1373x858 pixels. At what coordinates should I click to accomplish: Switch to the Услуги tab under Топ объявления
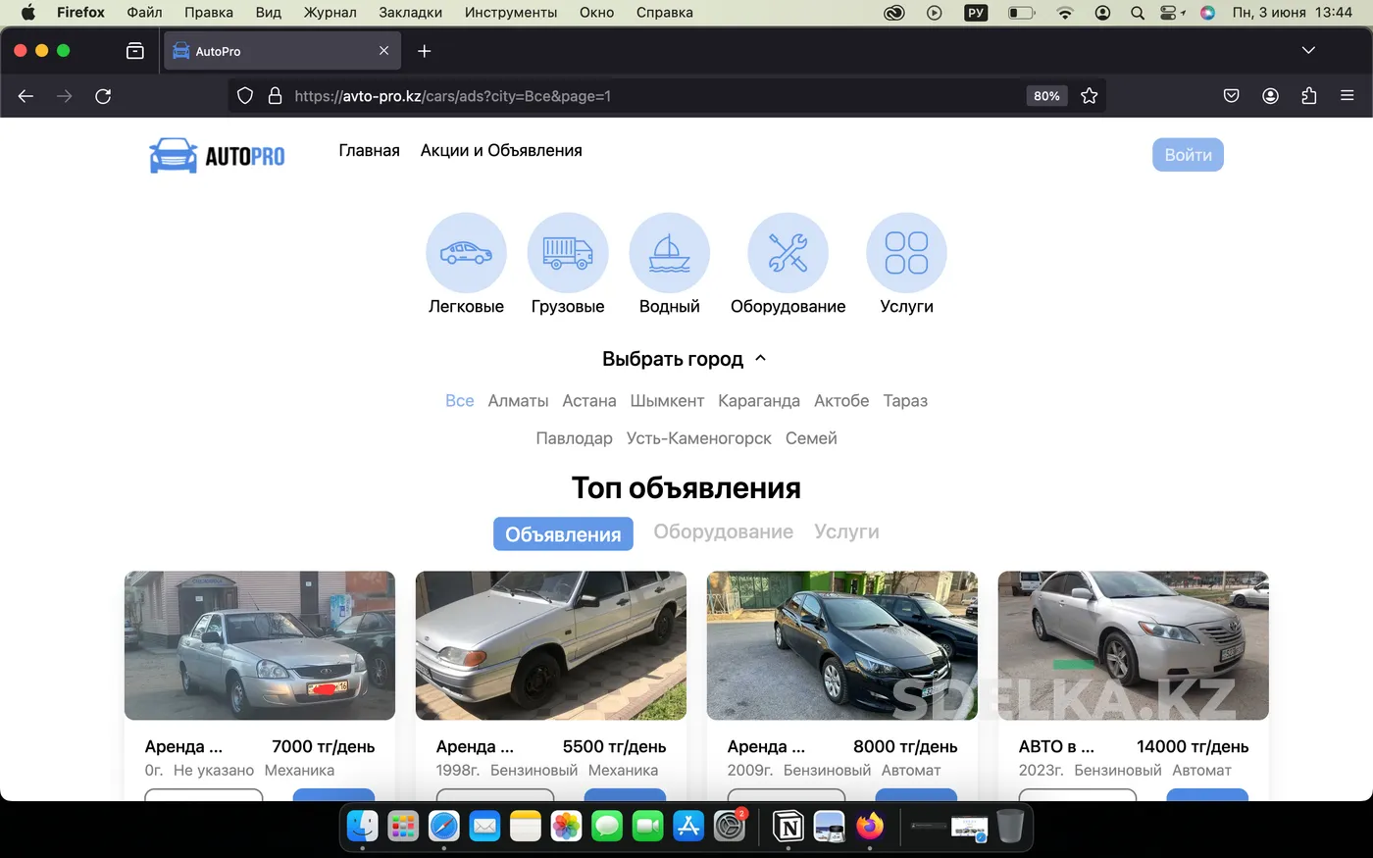click(846, 531)
